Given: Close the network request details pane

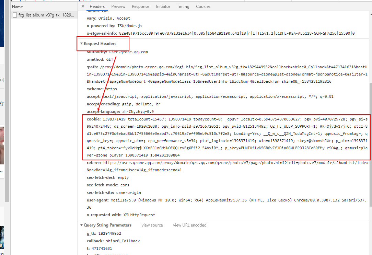Looking at the screenshot, I should (x=82, y=6).
